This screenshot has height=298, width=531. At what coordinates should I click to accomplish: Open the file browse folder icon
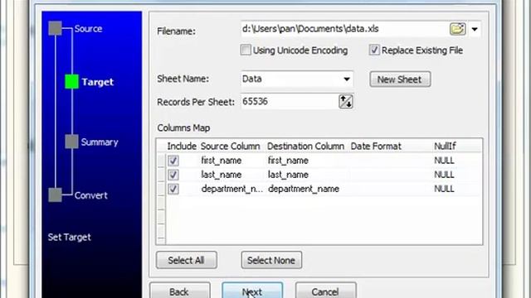pyautogui.click(x=457, y=29)
